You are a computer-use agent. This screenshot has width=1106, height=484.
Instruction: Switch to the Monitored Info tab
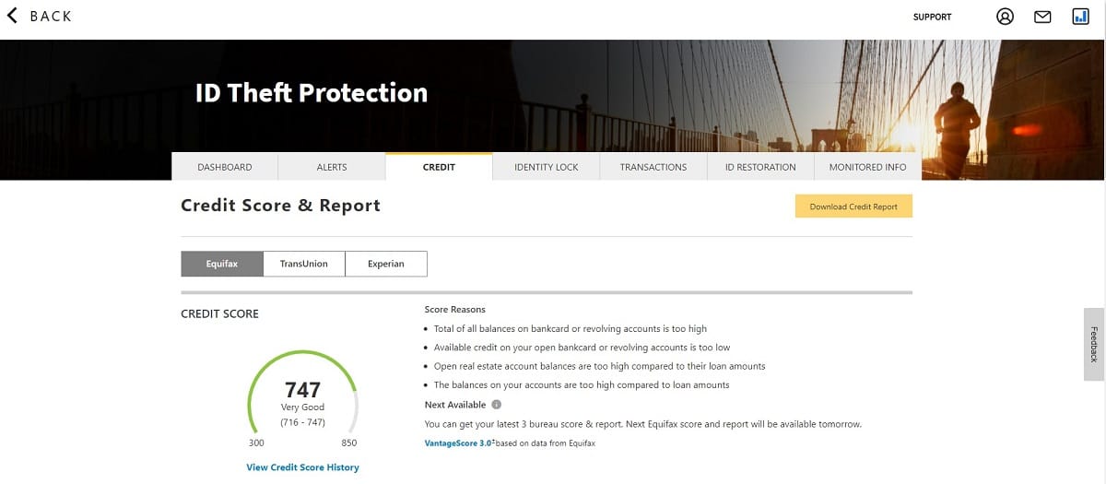(867, 167)
